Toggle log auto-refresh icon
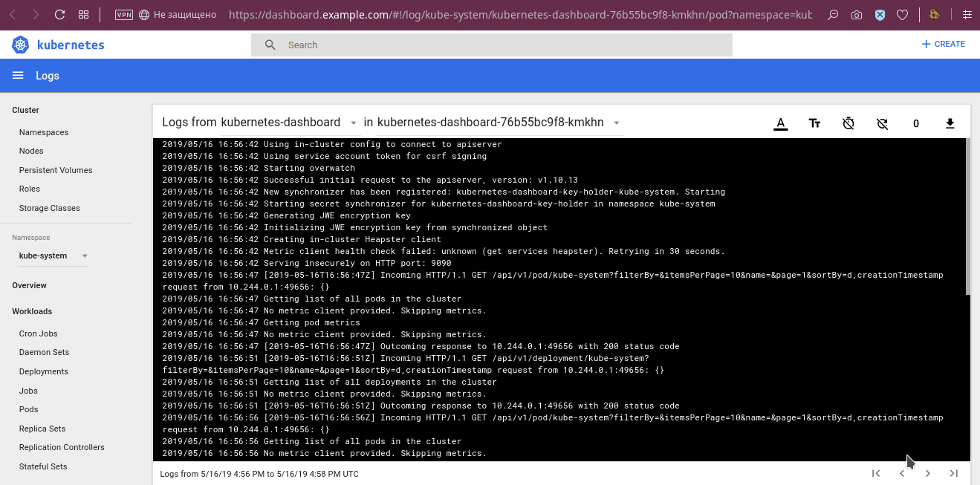Image resolution: width=980 pixels, height=485 pixels. click(883, 123)
